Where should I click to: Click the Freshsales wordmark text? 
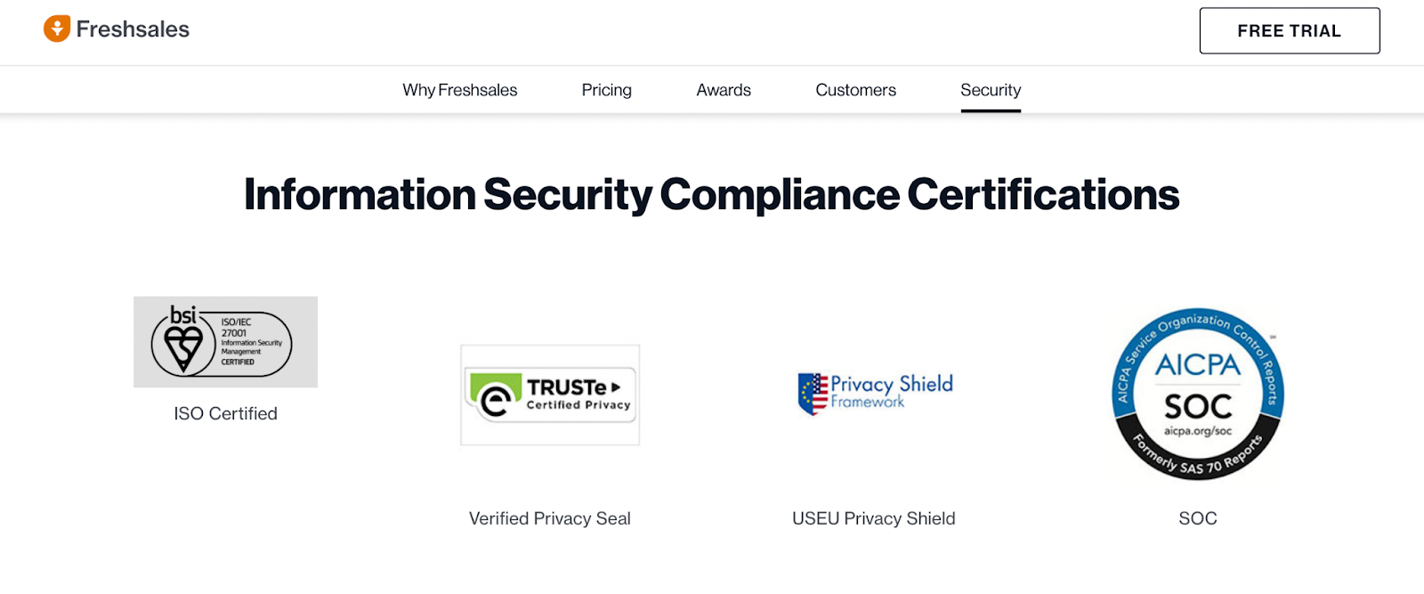[x=133, y=29]
